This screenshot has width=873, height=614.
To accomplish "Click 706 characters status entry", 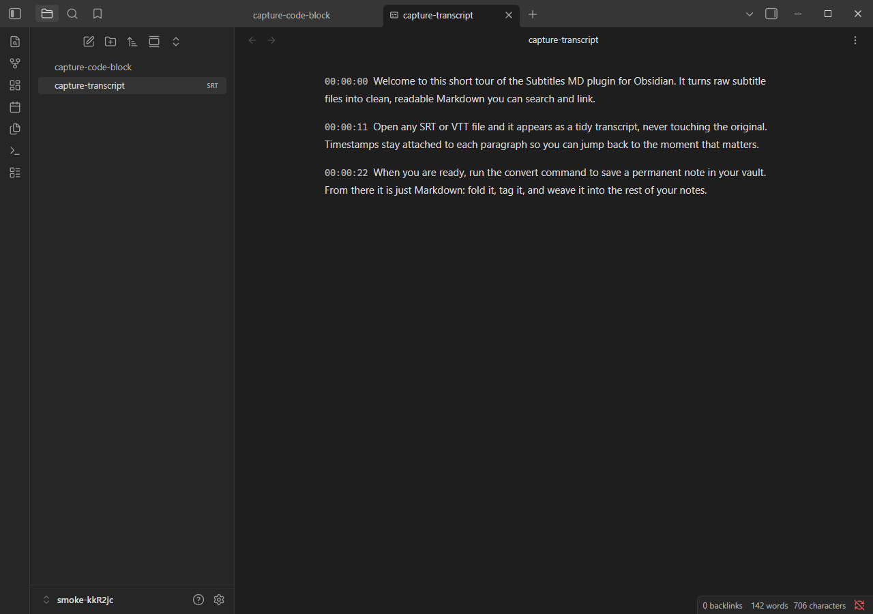I will (819, 606).
